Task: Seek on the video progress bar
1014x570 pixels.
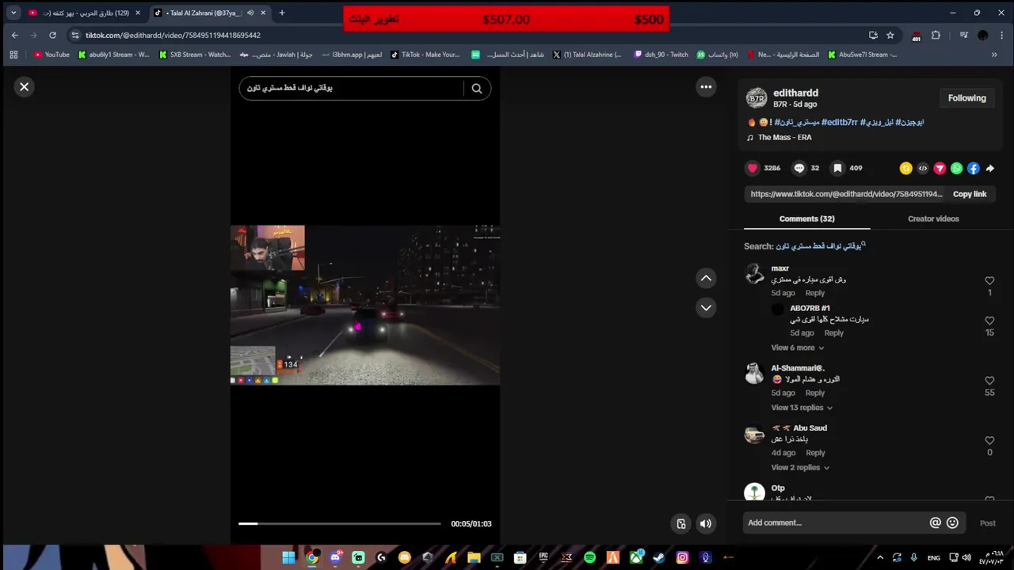Action: pyautogui.click(x=340, y=523)
